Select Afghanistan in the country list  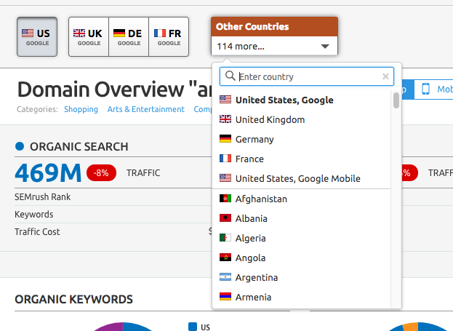301,199
